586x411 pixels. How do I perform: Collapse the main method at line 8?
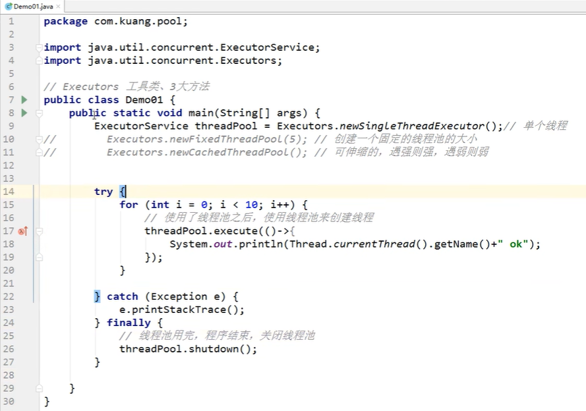(39, 113)
